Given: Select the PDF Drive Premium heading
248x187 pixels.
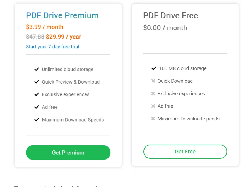Looking at the screenshot, I should click(62, 16).
